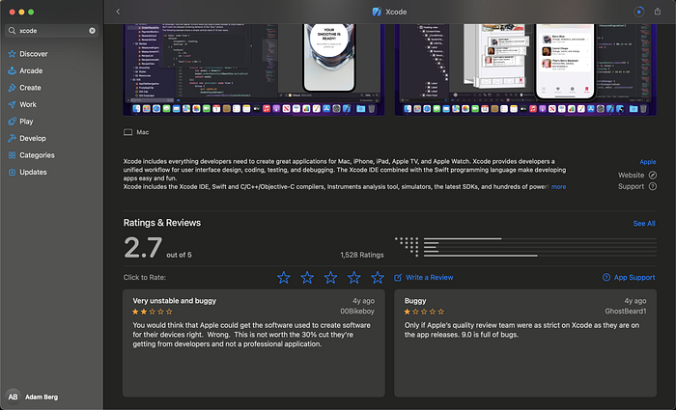Rate the app three stars

coord(330,278)
